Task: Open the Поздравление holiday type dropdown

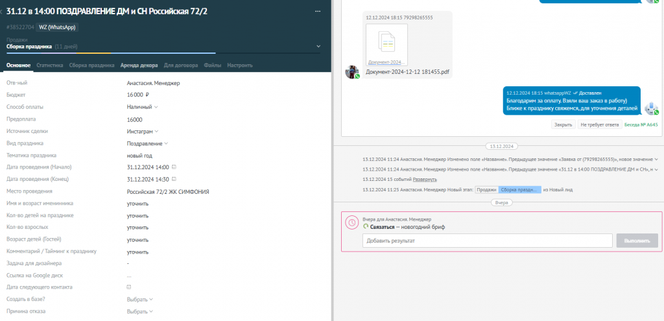Action: (147, 143)
